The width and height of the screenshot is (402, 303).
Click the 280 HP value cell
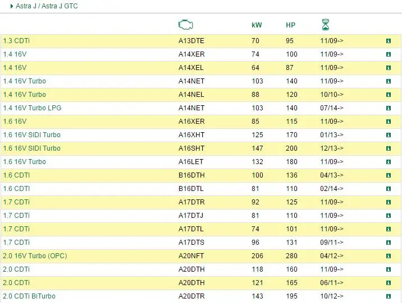click(x=291, y=256)
